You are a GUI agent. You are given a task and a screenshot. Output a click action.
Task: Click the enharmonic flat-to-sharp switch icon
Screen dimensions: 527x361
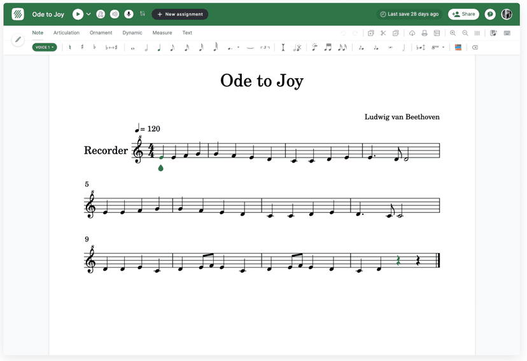coord(111,47)
